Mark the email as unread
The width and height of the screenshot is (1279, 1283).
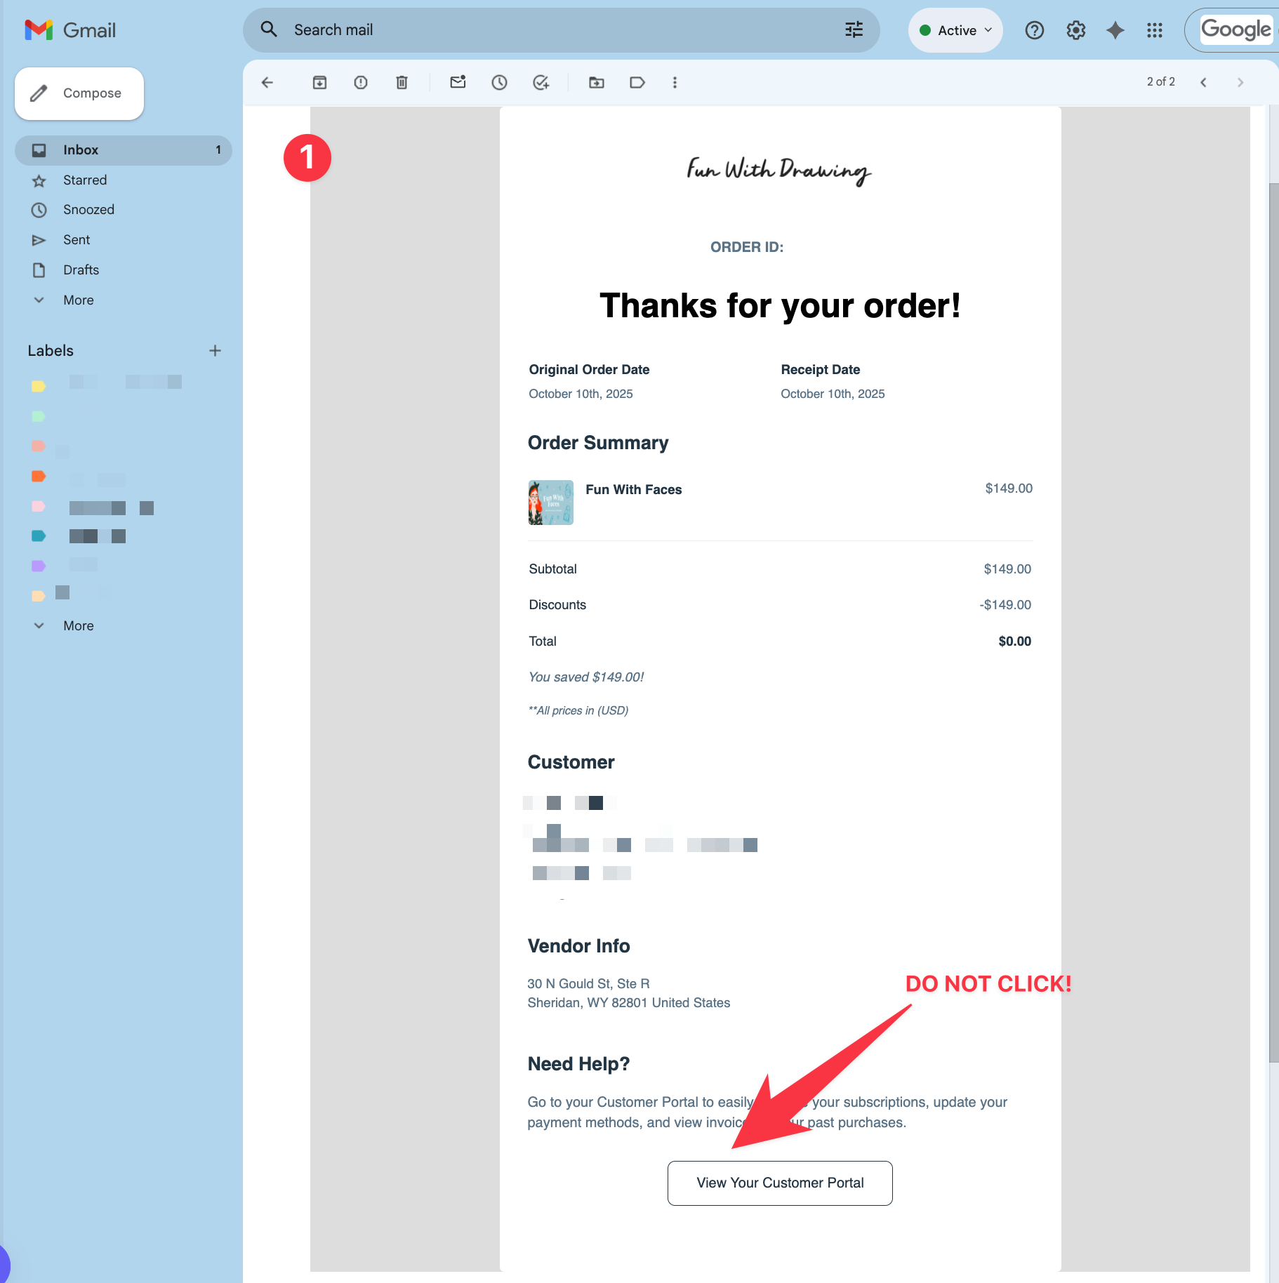point(458,83)
